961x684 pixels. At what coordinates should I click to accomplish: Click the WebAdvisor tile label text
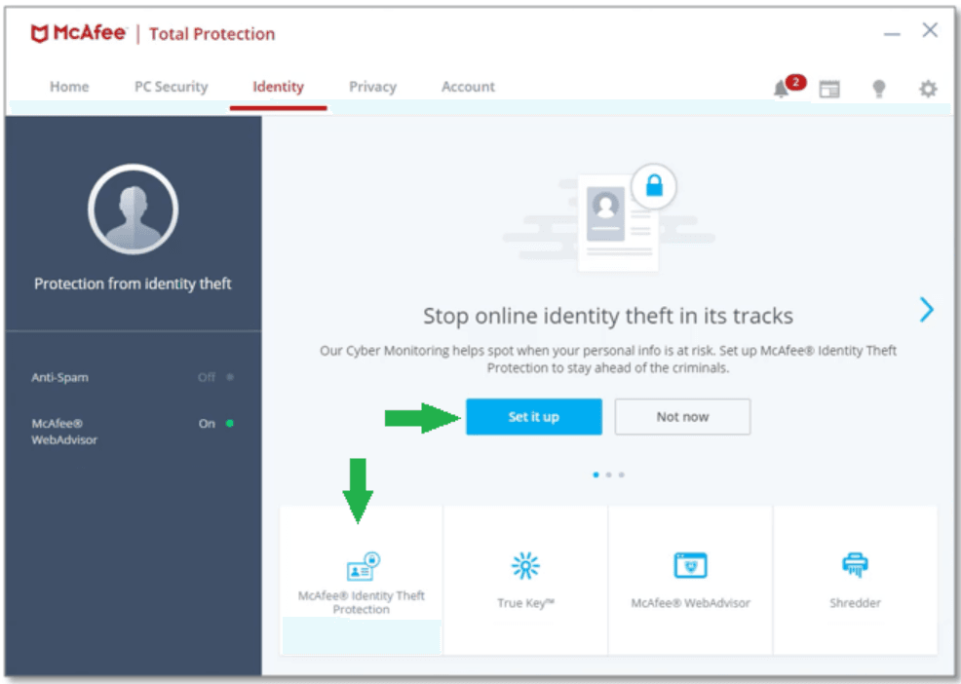(x=691, y=603)
